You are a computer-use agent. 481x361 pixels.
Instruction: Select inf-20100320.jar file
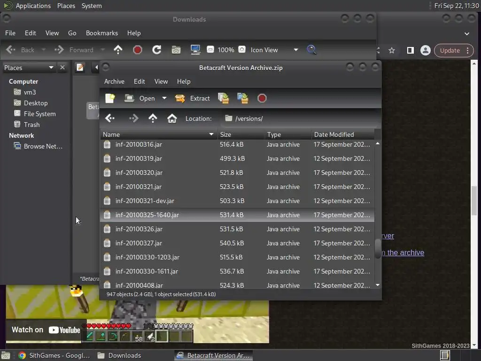[x=237, y=173]
